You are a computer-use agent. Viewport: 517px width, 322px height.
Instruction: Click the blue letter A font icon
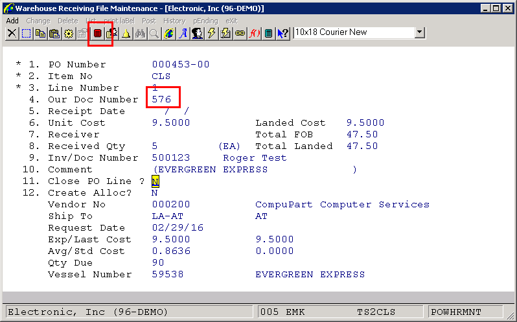(x=183, y=33)
